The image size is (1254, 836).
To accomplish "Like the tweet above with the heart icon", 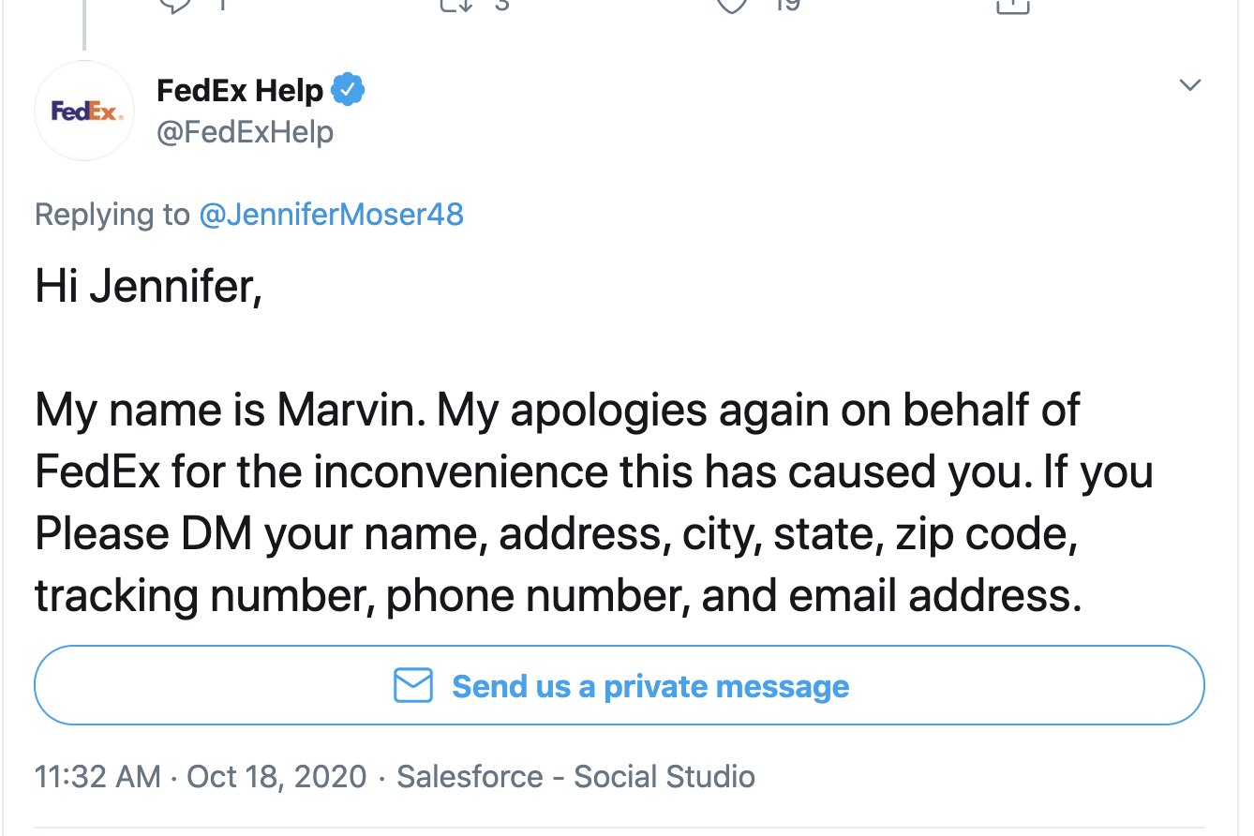I will click(733, 4).
